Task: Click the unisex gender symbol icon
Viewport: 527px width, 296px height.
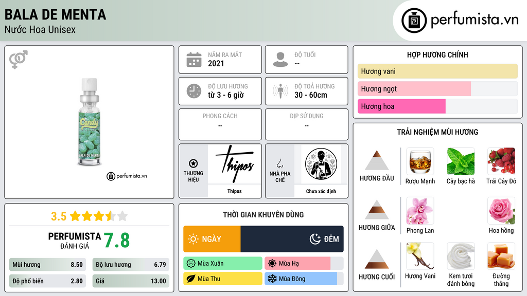Action: click(19, 60)
